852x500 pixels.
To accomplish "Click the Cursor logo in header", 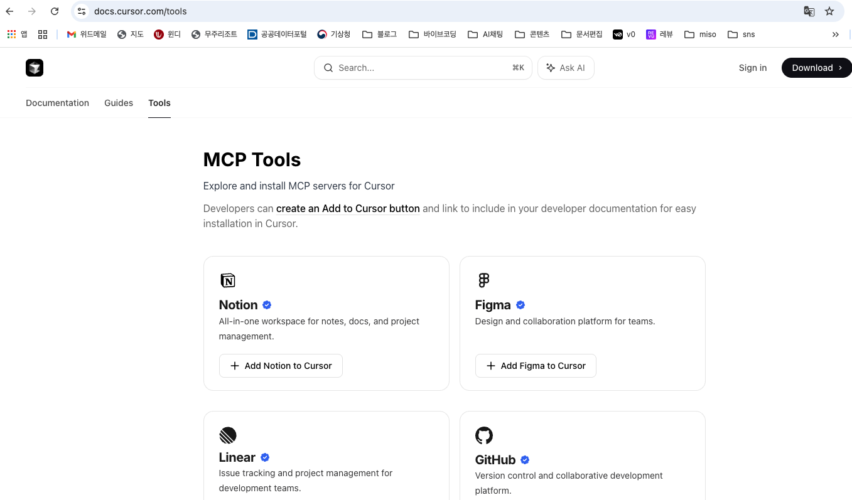I will 35,68.
